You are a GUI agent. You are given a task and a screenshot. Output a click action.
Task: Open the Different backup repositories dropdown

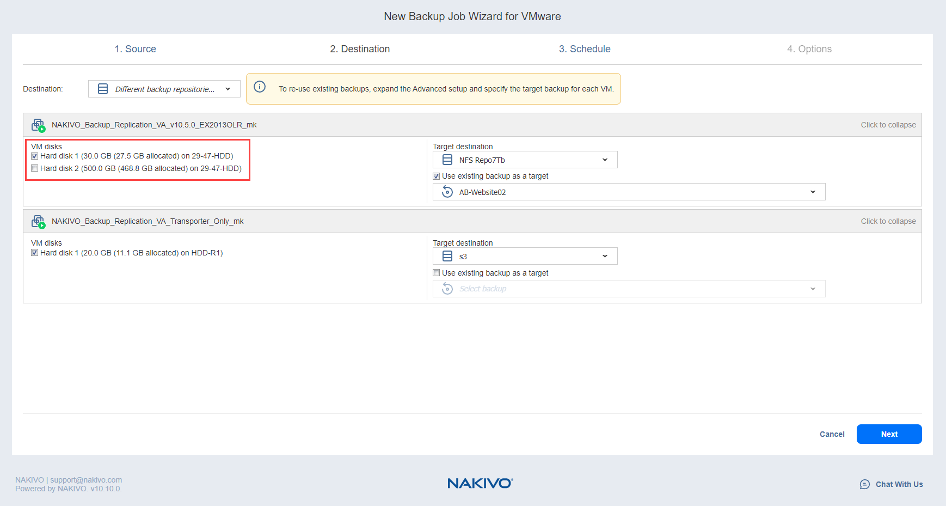[x=164, y=89]
